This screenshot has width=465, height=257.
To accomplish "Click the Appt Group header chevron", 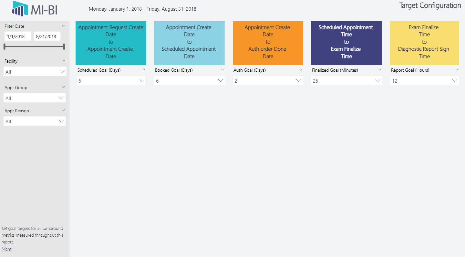I will click(63, 87).
